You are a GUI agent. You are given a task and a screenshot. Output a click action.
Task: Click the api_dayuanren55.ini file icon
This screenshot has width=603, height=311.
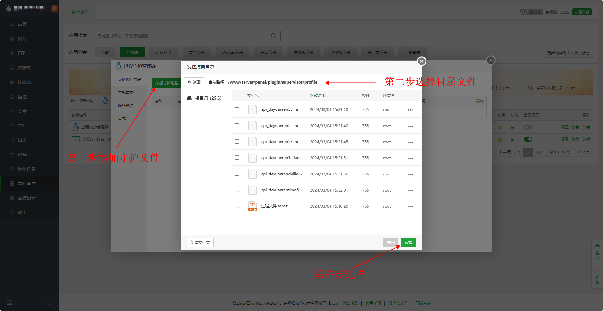(x=252, y=126)
